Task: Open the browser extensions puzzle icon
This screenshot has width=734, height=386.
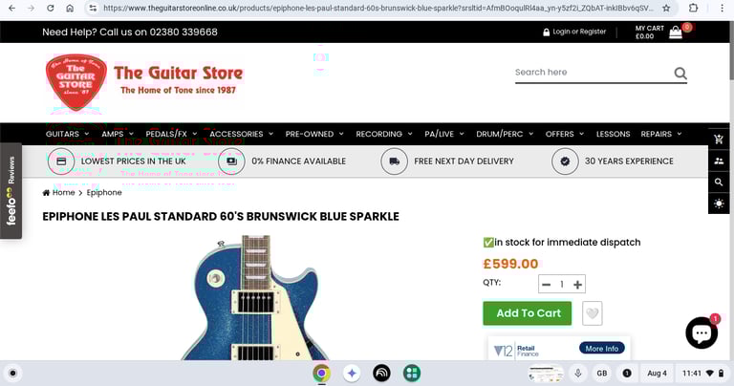Action: 693,8
